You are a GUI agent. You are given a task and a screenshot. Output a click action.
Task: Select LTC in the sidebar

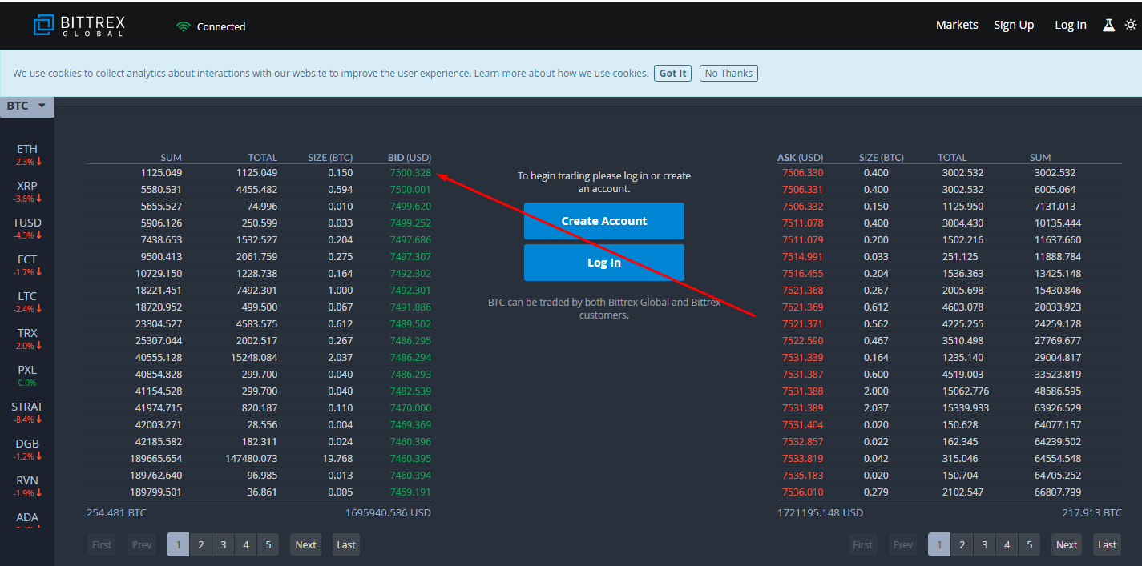(27, 302)
